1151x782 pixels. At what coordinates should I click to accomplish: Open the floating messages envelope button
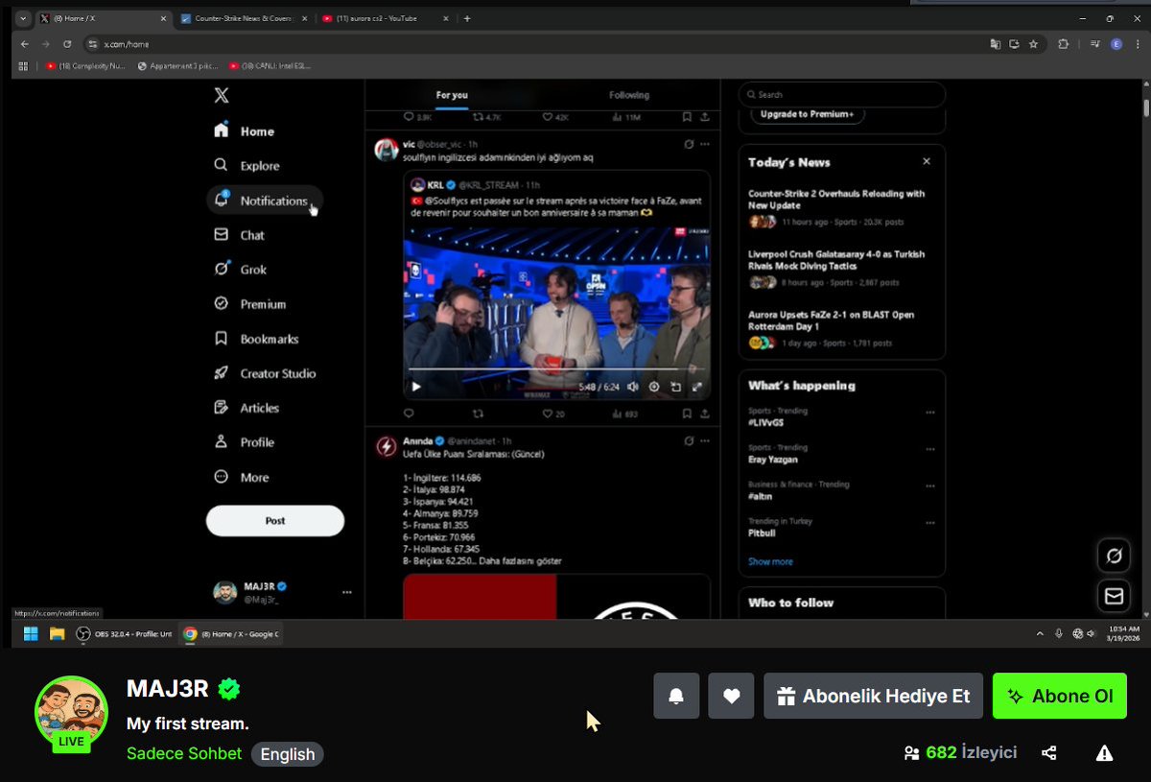point(1114,597)
